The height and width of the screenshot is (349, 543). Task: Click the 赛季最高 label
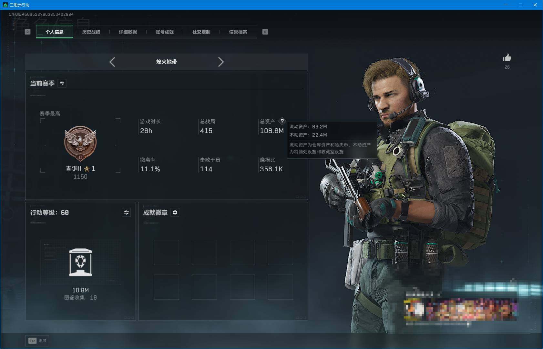pos(50,114)
